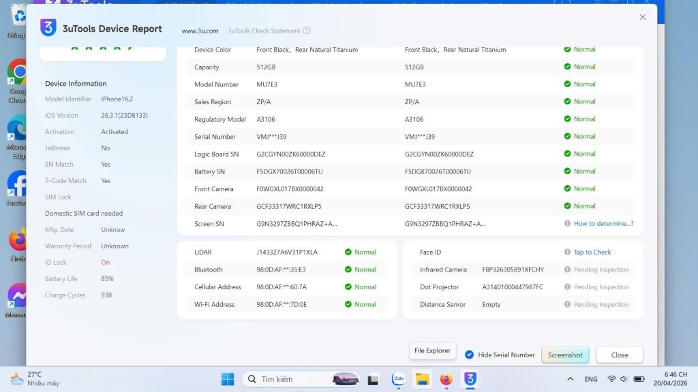Screen dimensions: 698x392
Task: Open Facebook desktop shortcut
Action: pos(17,189)
